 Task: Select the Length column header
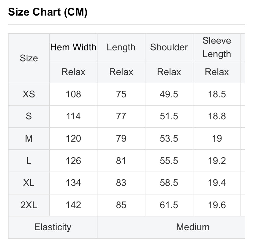121,47
